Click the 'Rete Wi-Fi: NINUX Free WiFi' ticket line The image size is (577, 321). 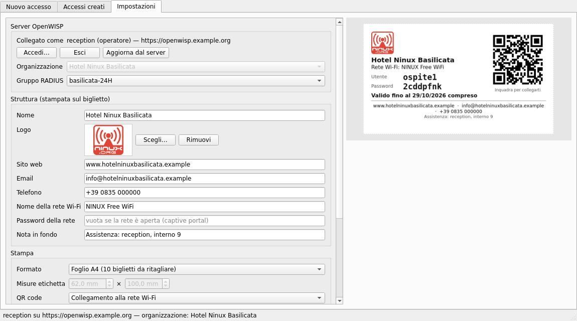tap(407, 67)
